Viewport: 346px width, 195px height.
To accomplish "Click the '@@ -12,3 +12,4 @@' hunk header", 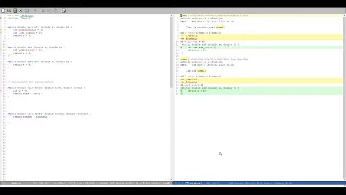I will pyautogui.click(x=192, y=42).
